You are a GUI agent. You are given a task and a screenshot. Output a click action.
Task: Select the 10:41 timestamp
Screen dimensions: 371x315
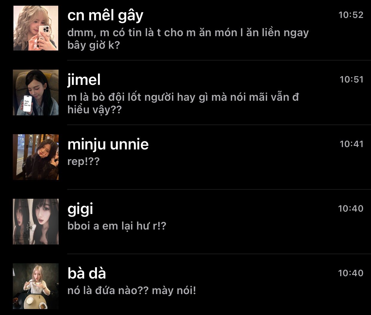pyautogui.click(x=351, y=144)
